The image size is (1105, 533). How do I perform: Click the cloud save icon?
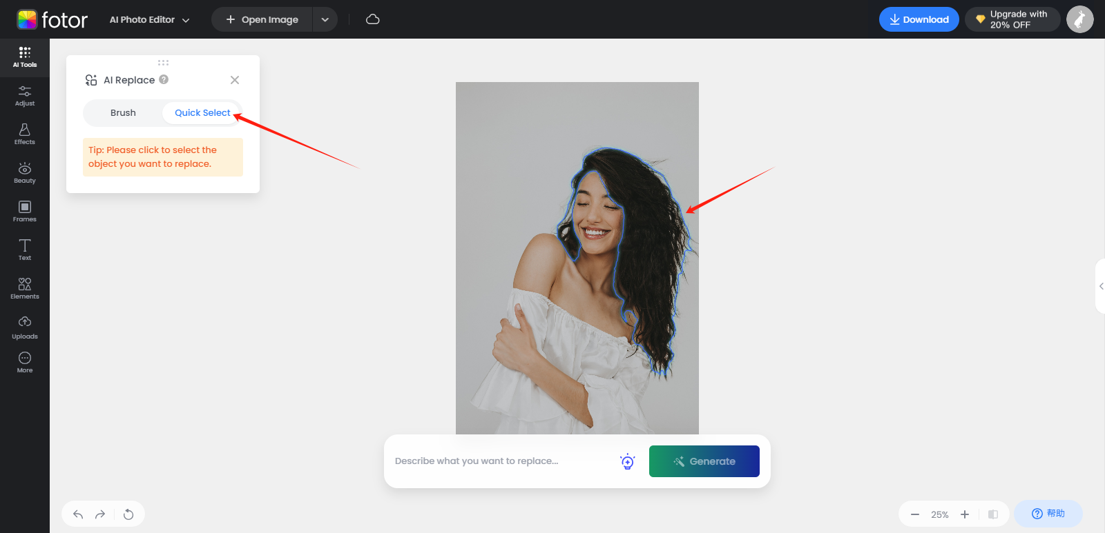pos(373,19)
